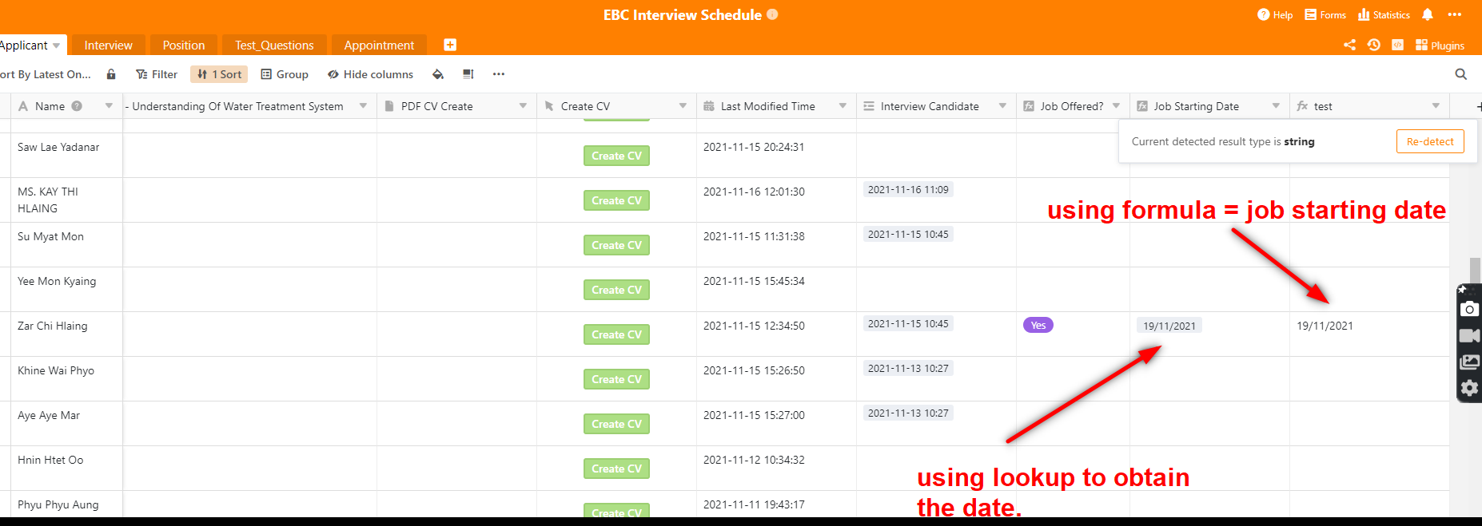
Task: Toggle the active 1 Sort button
Action: pyautogui.click(x=219, y=74)
